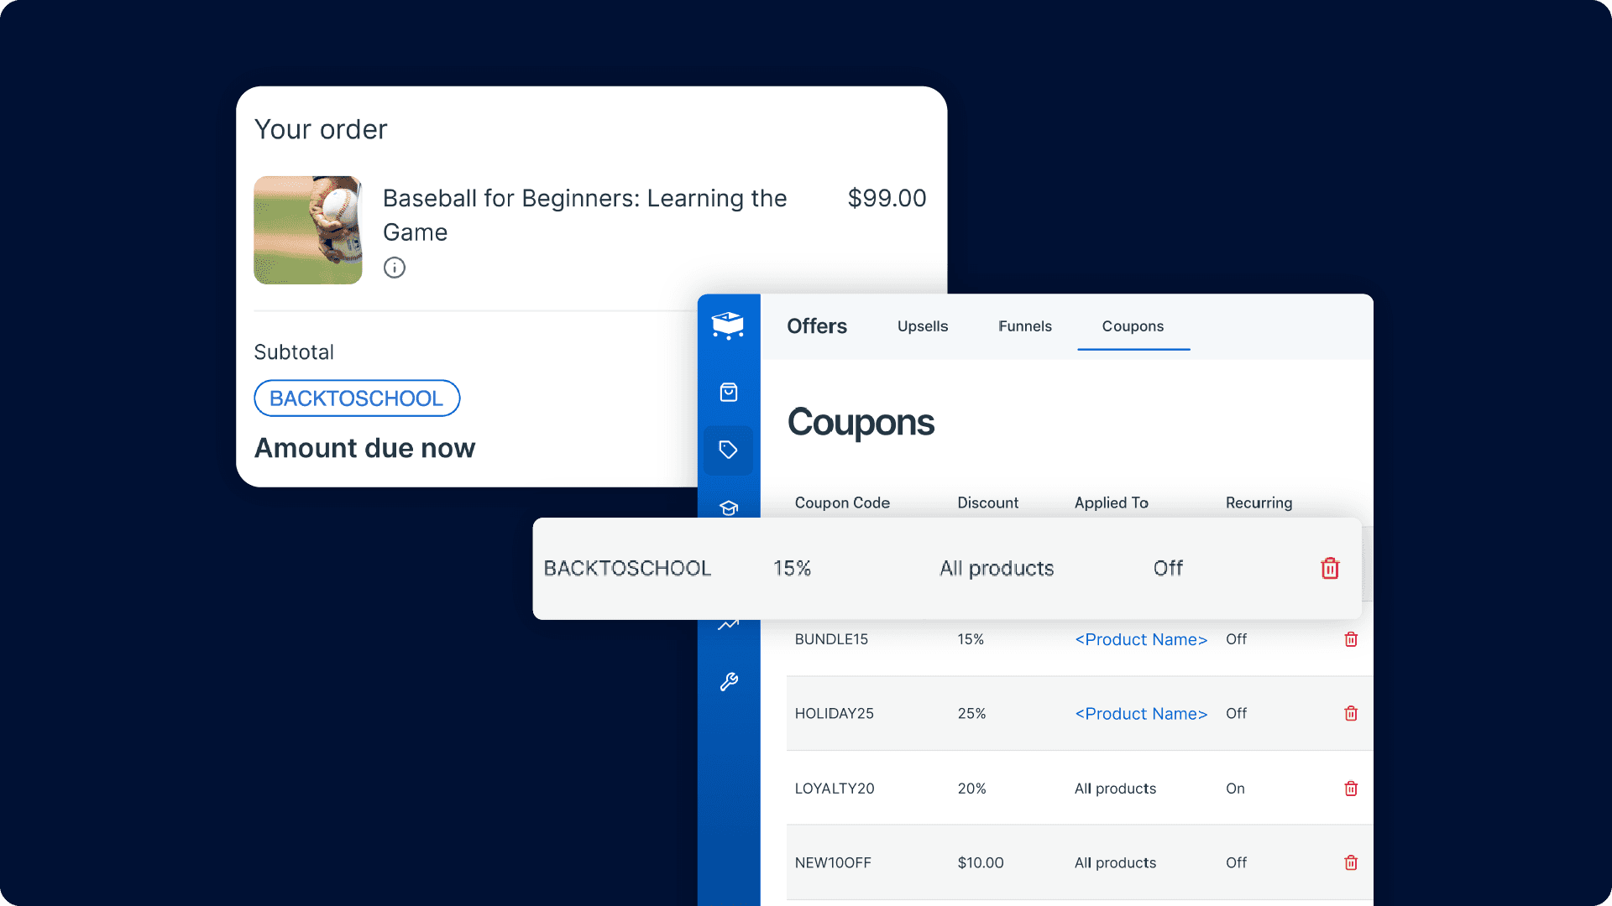Delete the HOLIDAY25 coupon
Screen dimensions: 1612x906
tap(1350, 714)
